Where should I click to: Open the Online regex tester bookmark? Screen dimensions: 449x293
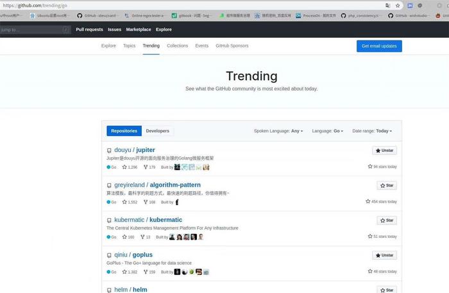tap(144, 15)
